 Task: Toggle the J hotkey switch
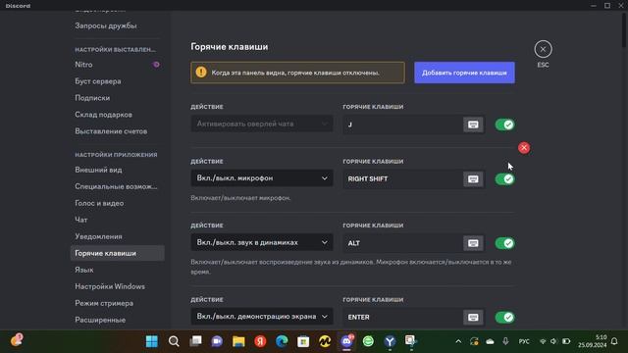coord(504,125)
